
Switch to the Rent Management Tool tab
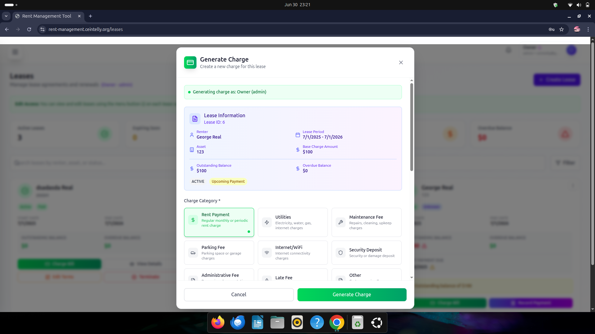(x=46, y=16)
